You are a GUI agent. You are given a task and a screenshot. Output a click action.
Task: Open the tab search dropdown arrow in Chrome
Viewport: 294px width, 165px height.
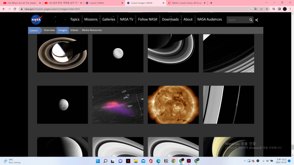tap(266, 3)
